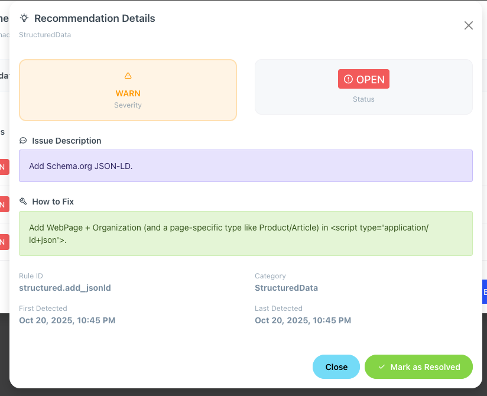Click the wrench icon next to How to Fix
Viewport: 487px width, 396px height.
[x=22, y=202]
